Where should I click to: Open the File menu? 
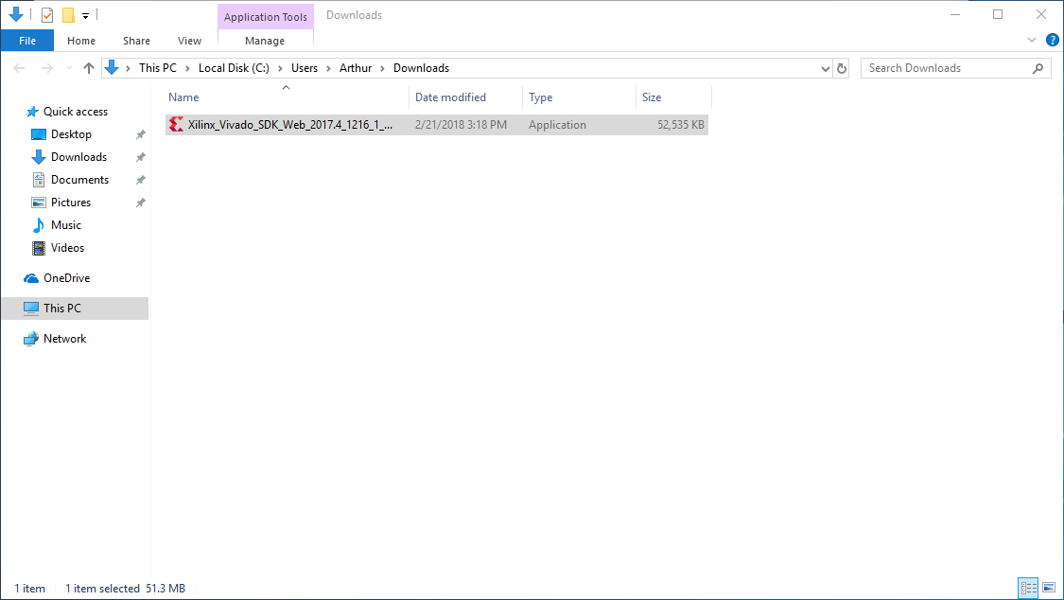[27, 41]
